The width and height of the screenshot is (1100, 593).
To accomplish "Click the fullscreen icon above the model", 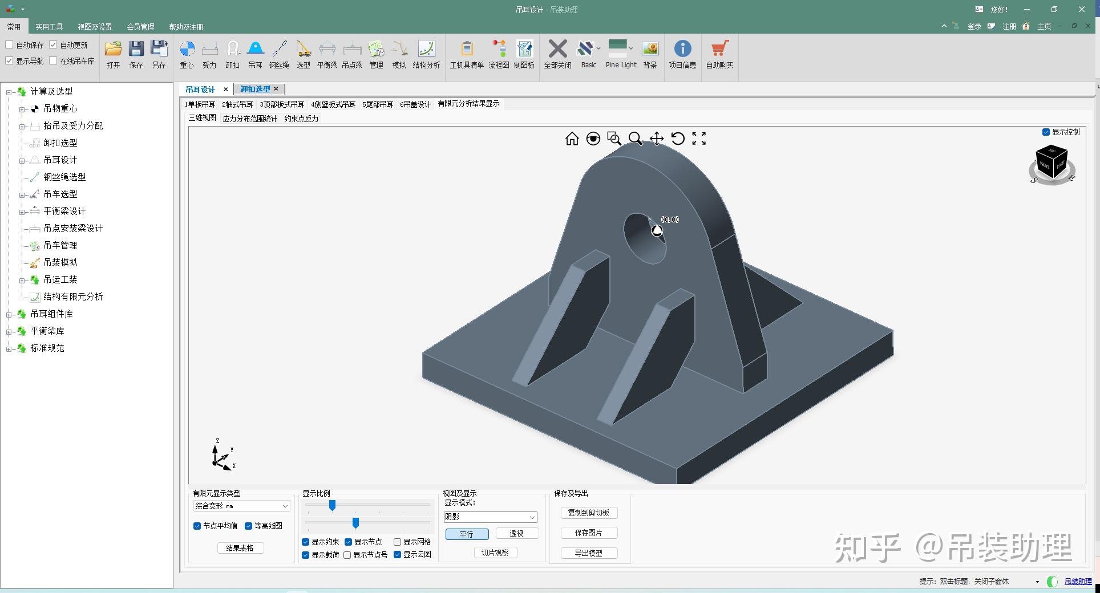I will pyautogui.click(x=699, y=139).
